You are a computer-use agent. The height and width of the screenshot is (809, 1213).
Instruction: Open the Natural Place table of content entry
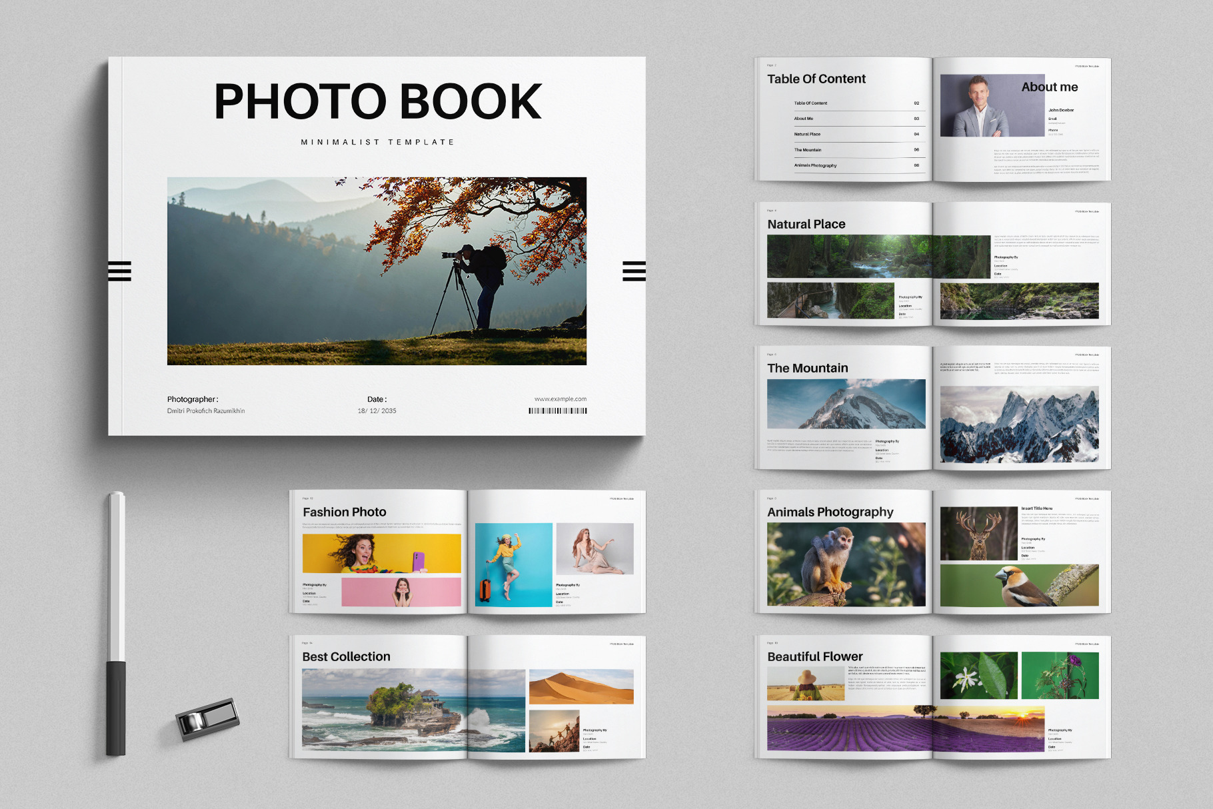click(x=807, y=134)
